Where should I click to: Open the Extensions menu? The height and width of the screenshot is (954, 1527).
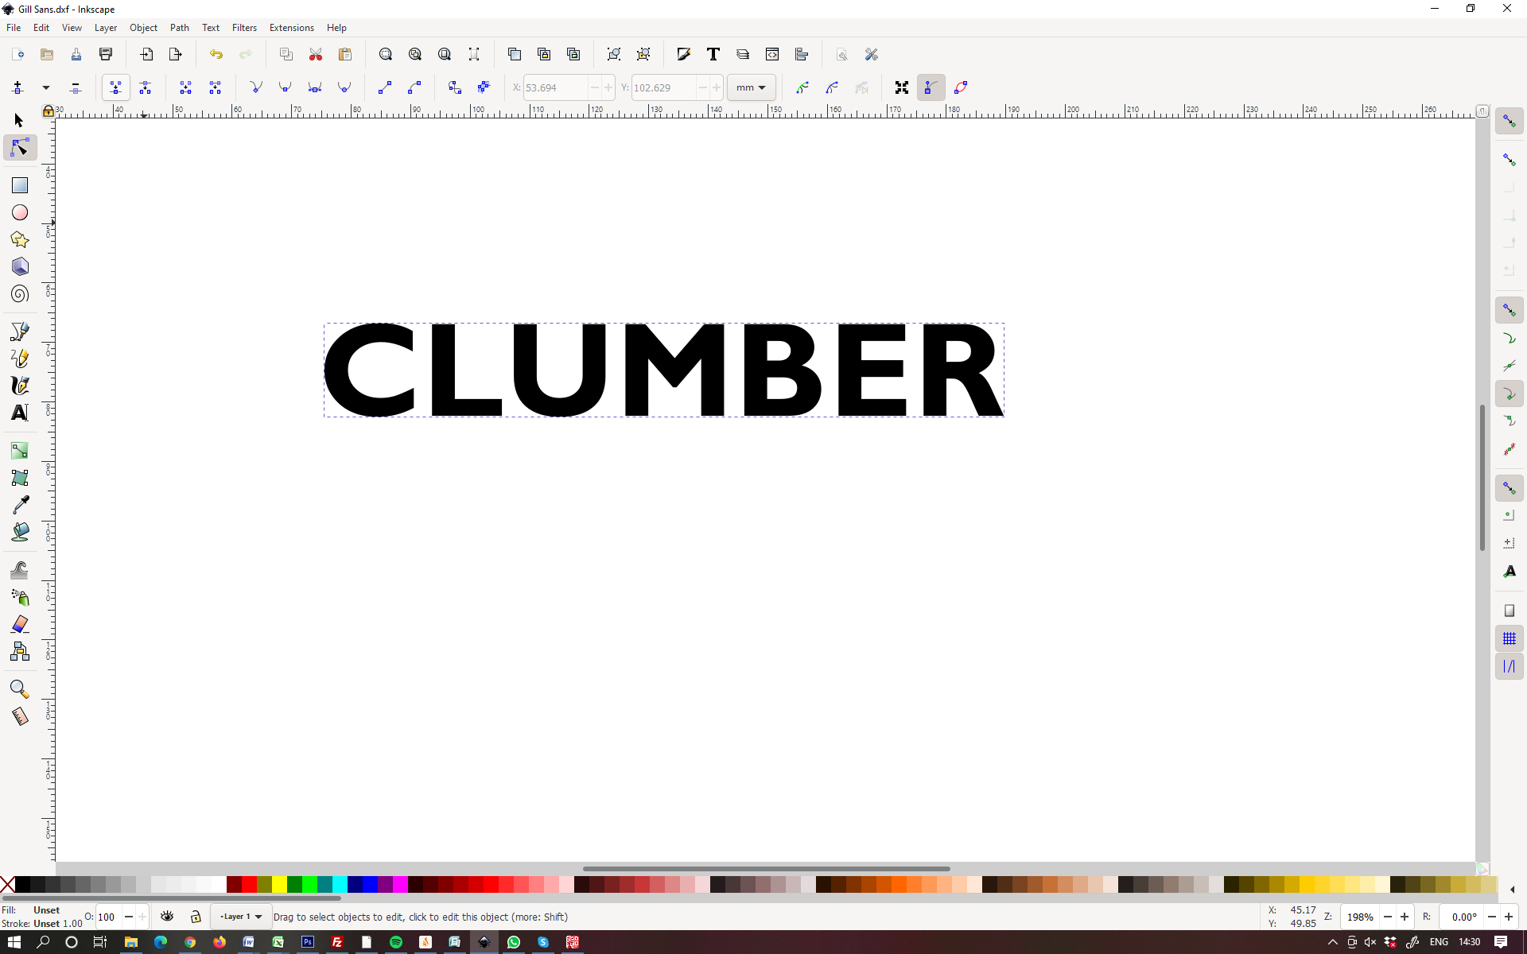(x=291, y=28)
